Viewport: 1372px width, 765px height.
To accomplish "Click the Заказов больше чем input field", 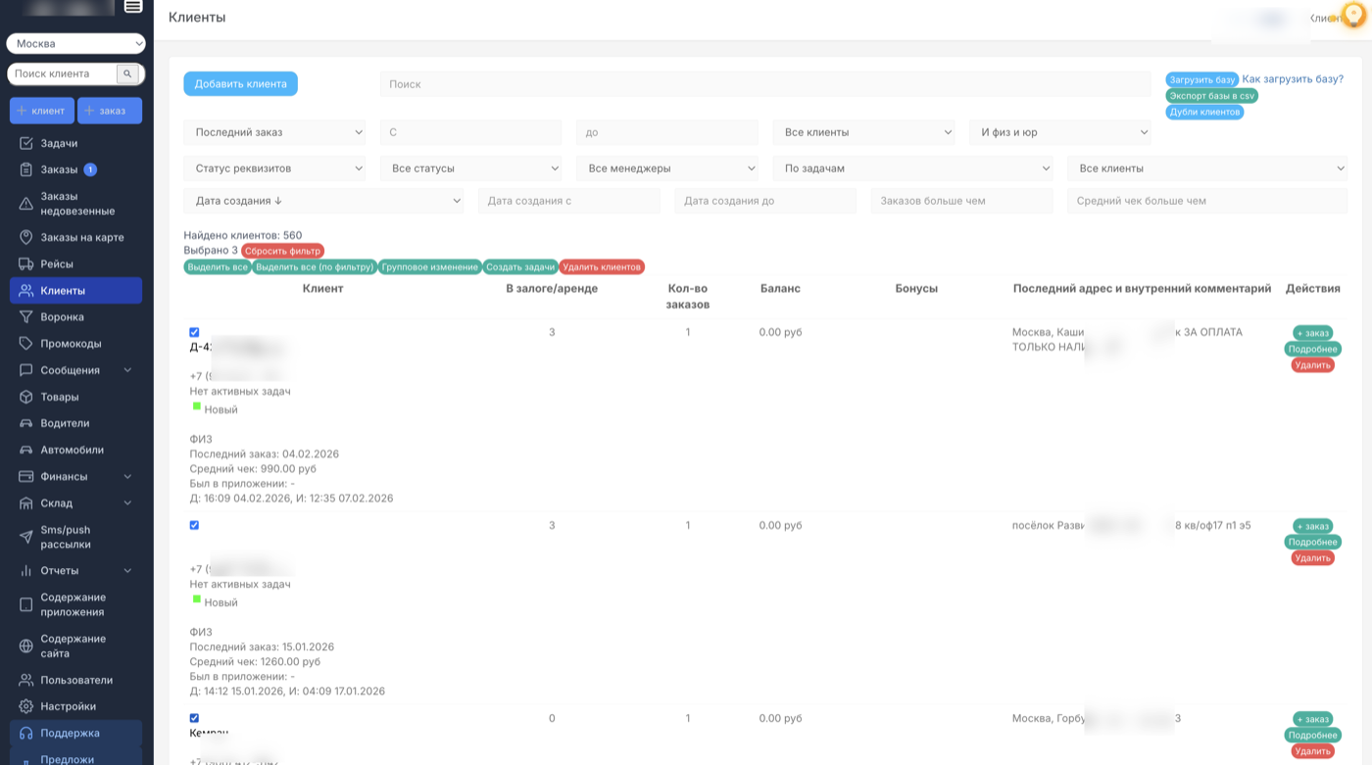I will click(961, 201).
